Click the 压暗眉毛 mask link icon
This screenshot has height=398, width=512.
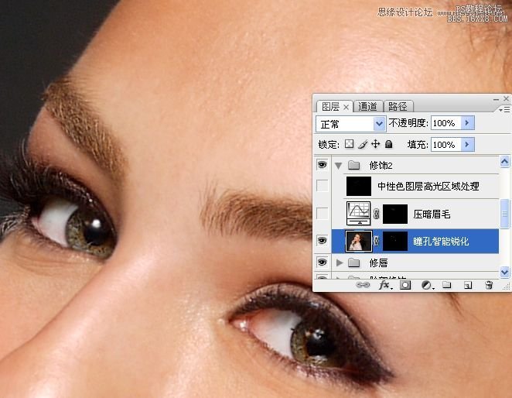tap(377, 214)
